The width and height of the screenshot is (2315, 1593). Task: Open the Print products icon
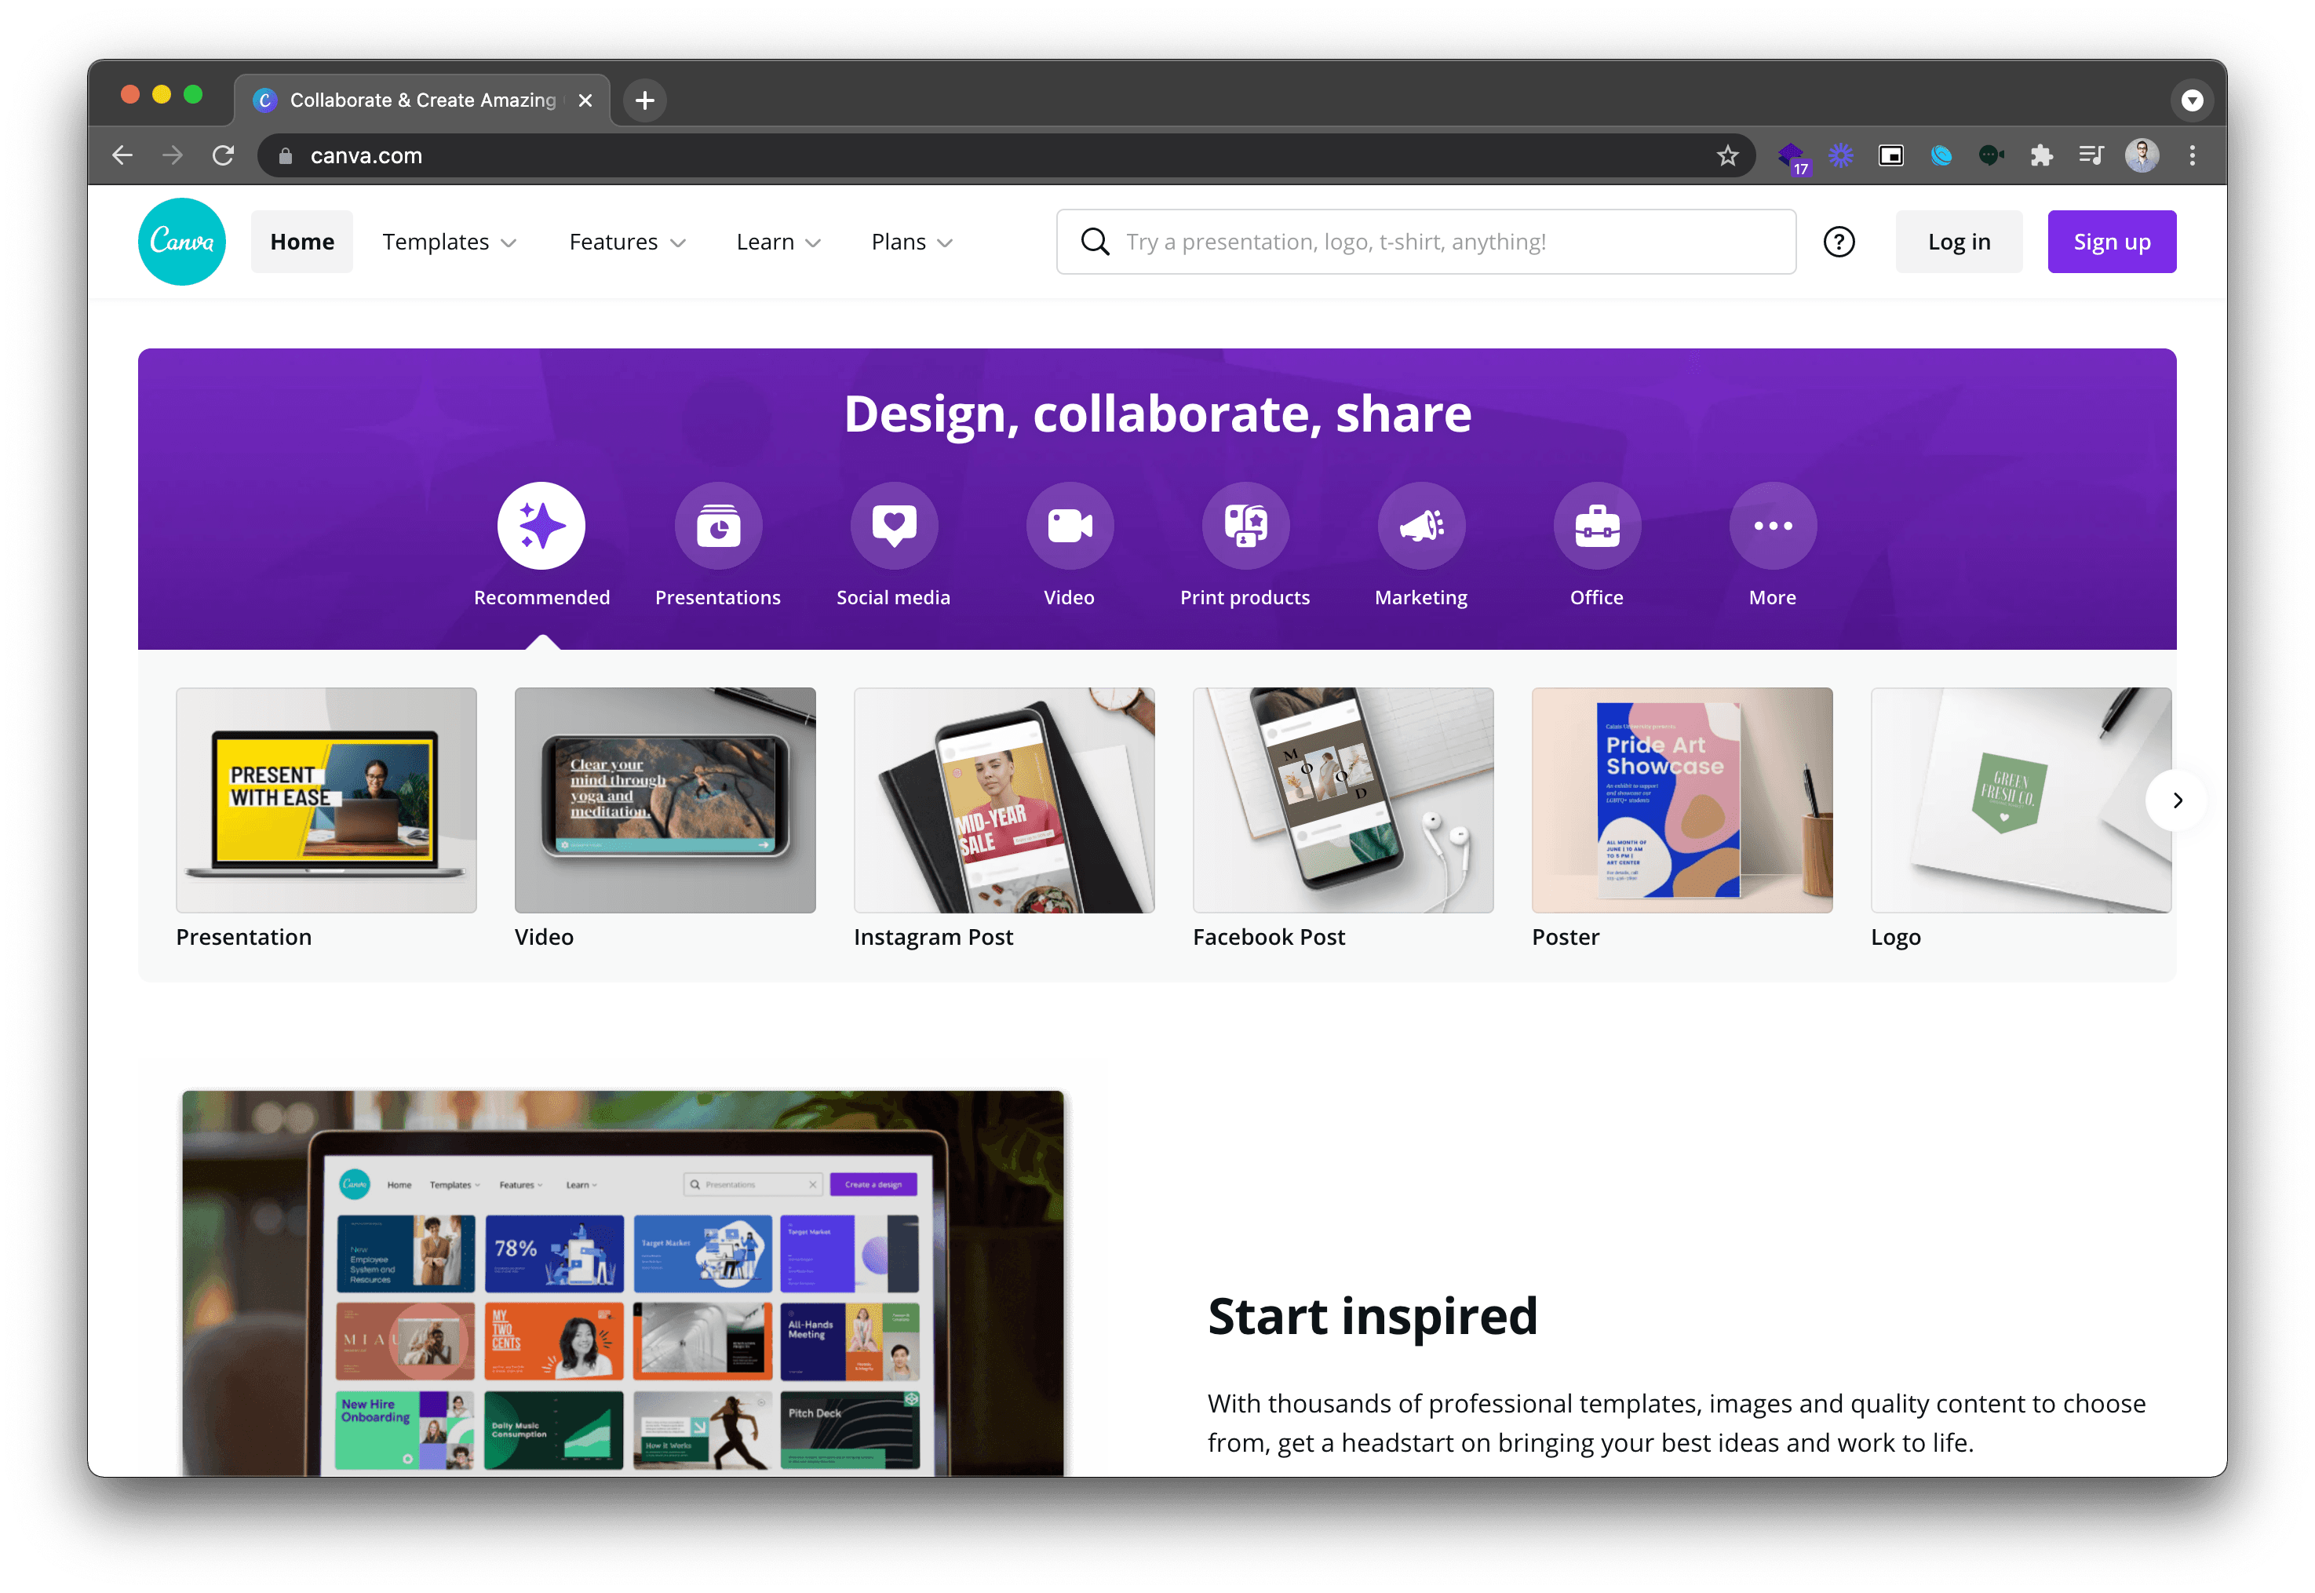(x=1245, y=526)
